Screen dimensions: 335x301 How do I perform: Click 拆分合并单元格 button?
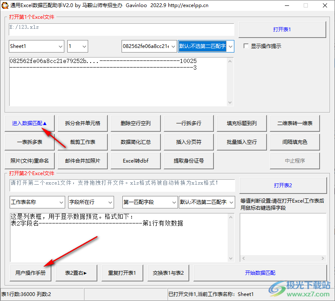pos(83,123)
